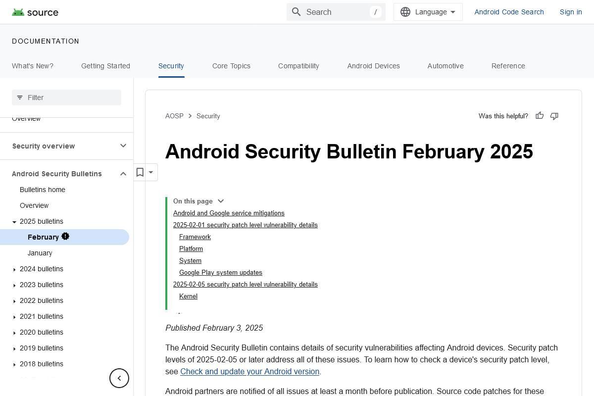Click the thumbs up helpful icon
This screenshot has width=594, height=396.
coord(540,116)
